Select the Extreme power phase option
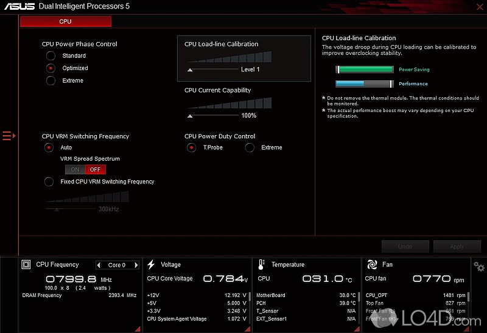Screen dimensions: 487x333 pyautogui.click(x=51, y=81)
